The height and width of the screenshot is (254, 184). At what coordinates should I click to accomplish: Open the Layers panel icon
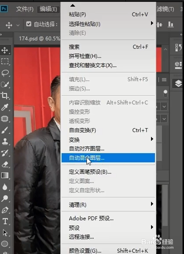point(179,83)
